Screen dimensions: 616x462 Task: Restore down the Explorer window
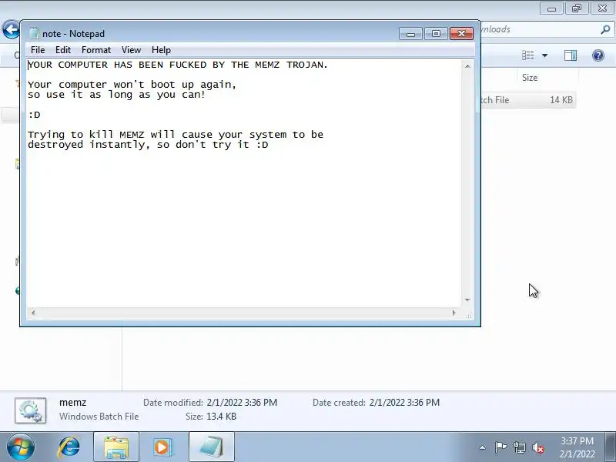(x=576, y=8)
